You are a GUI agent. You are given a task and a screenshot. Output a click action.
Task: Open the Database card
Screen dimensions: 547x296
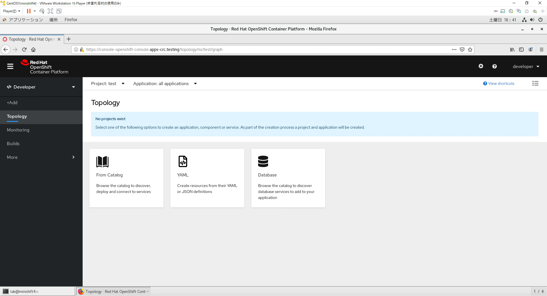(288, 178)
